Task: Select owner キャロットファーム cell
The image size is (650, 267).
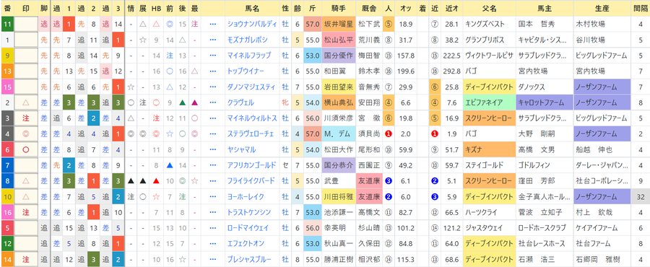Action: coord(545,102)
